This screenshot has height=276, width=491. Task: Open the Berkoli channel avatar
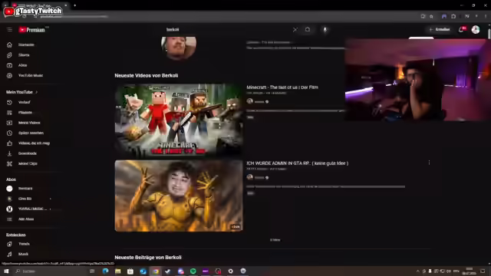[179, 48]
